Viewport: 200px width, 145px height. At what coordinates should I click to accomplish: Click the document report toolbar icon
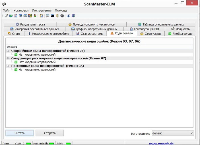[16, 16]
